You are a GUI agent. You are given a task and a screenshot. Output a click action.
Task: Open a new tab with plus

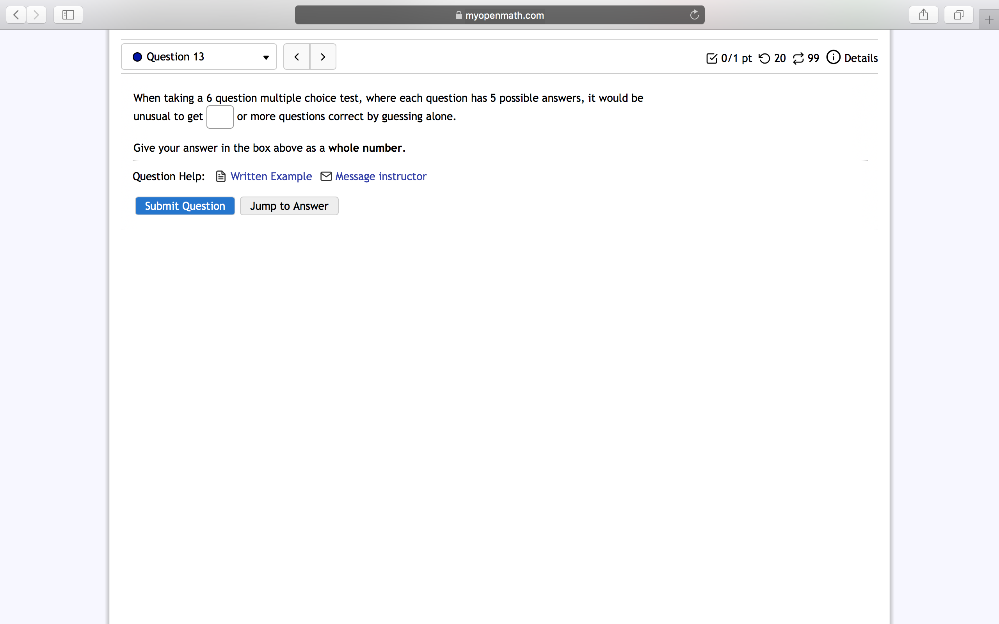click(989, 20)
